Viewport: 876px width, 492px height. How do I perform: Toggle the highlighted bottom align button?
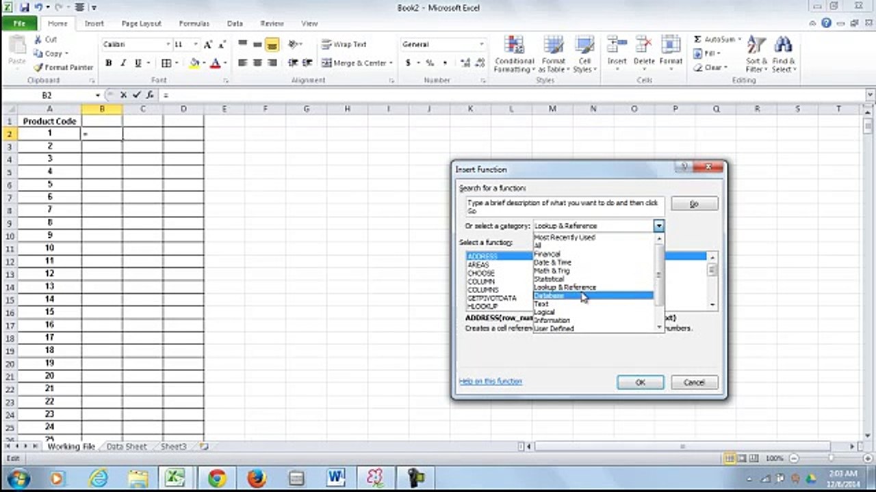pyautogui.click(x=272, y=44)
